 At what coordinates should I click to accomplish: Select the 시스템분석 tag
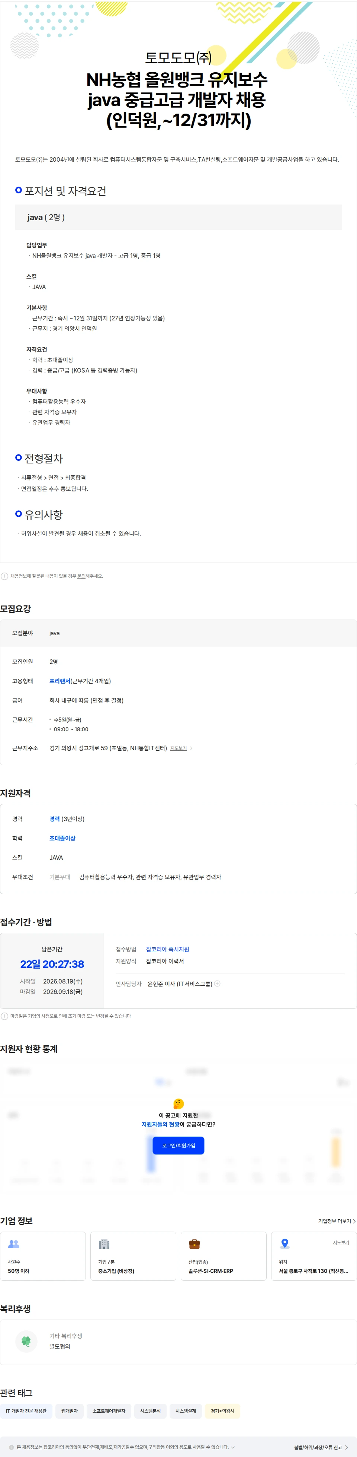coord(150,1411)
